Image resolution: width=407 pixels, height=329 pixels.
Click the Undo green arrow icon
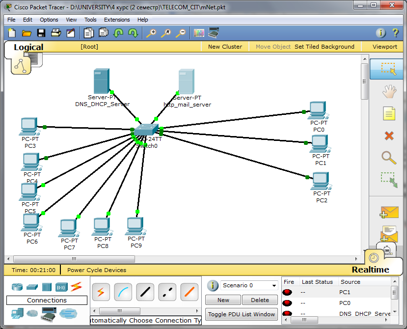coord(118,33)
